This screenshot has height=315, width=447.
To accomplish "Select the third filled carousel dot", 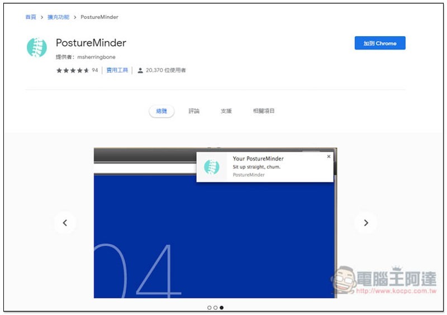I will point(222,308).
